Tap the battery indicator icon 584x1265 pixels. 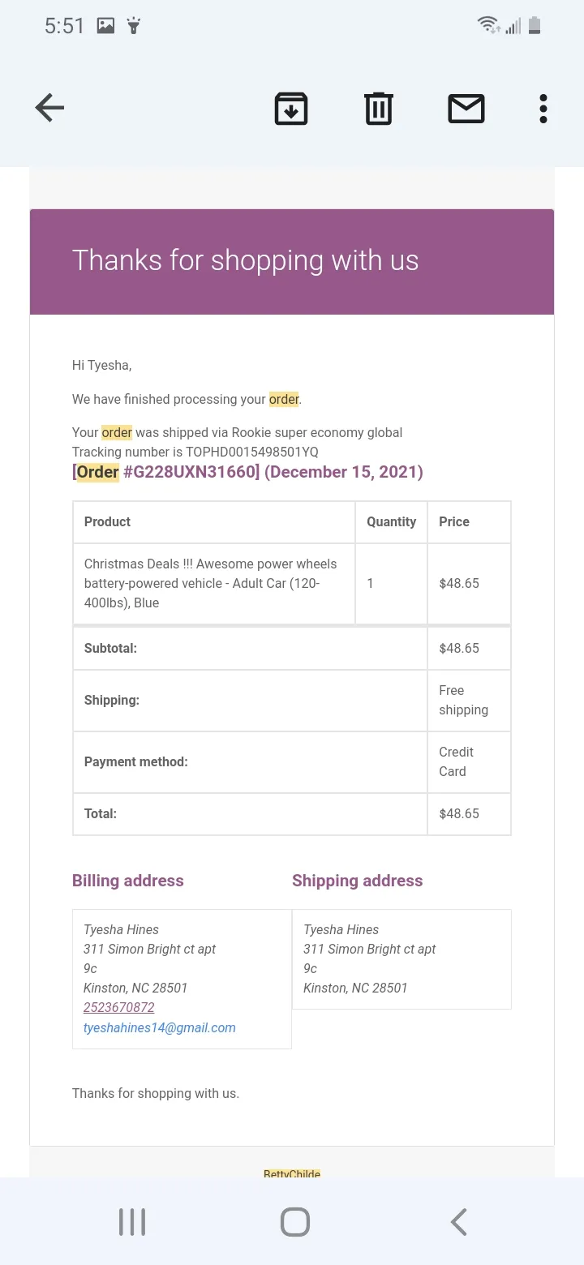tap(534, 25)
